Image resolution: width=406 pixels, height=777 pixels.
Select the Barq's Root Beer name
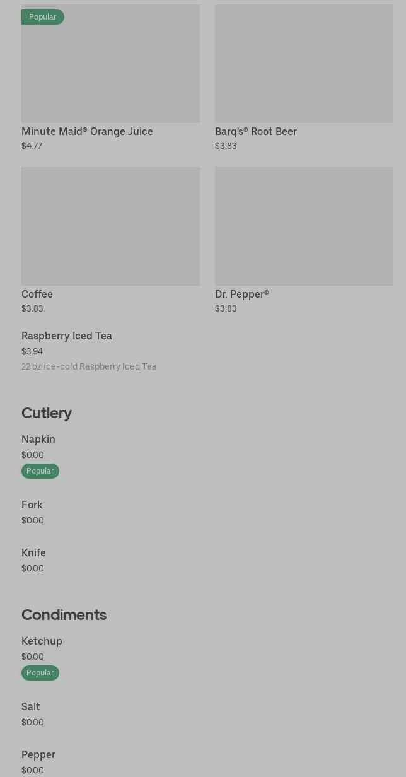[255, 131]
